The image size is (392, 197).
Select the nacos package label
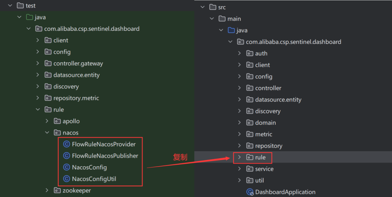pyautogui.click(x=70, y=133)
